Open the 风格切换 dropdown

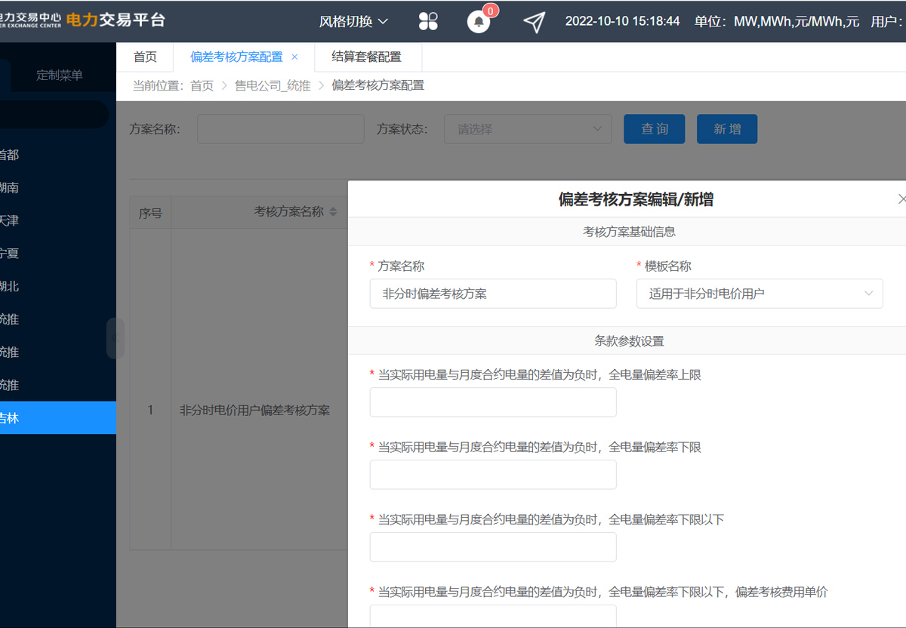tap(353, 21)
